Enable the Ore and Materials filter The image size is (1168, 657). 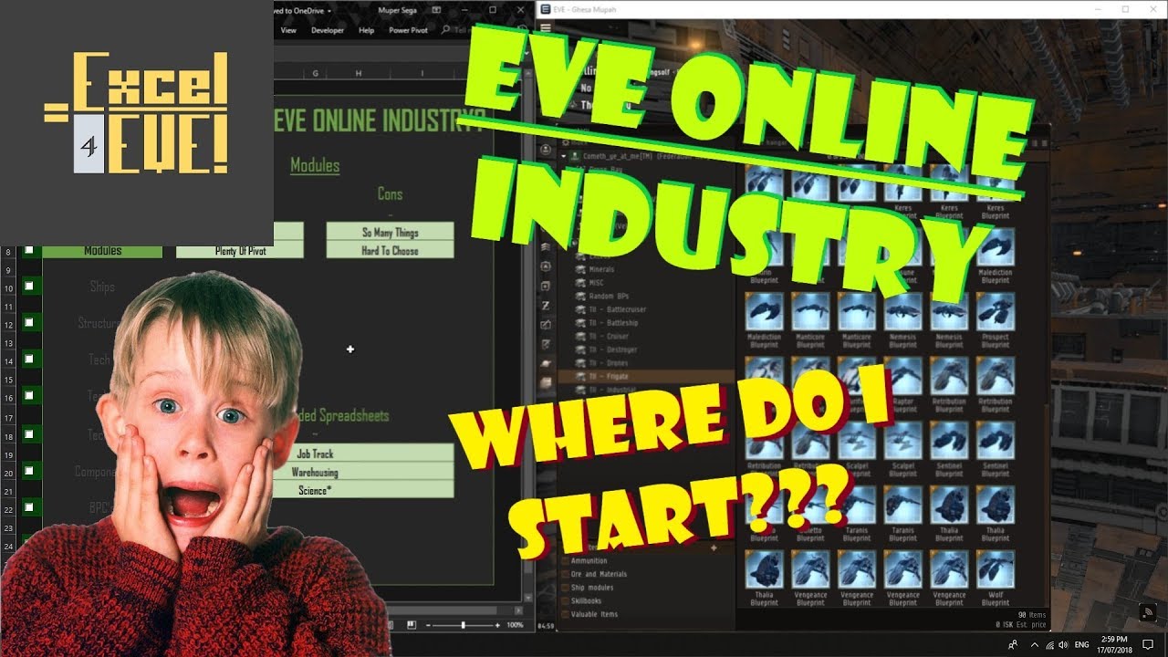coord(566,574)
